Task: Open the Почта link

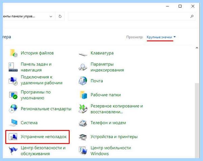Action: pos(97,81)
